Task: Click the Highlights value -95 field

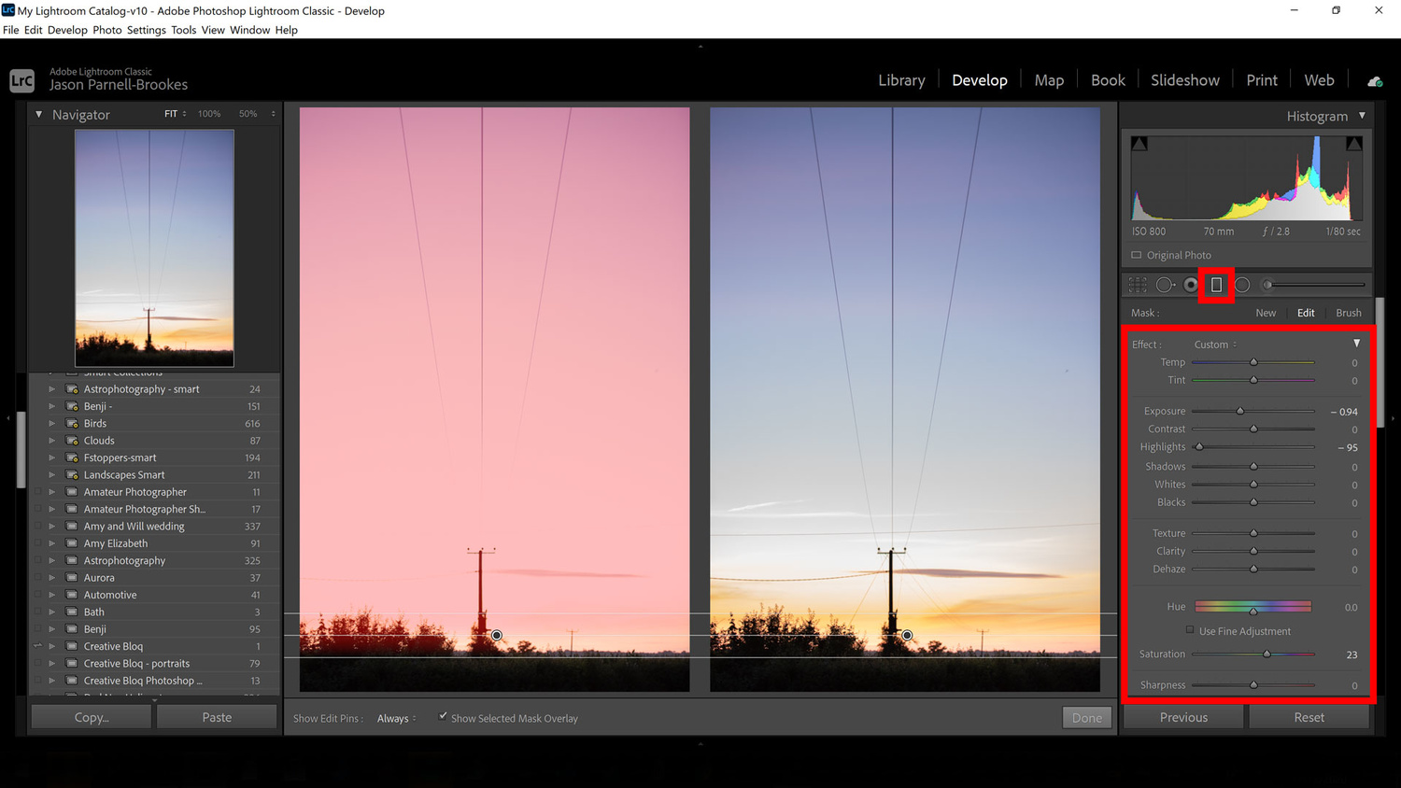Action: click(1348, 448)
